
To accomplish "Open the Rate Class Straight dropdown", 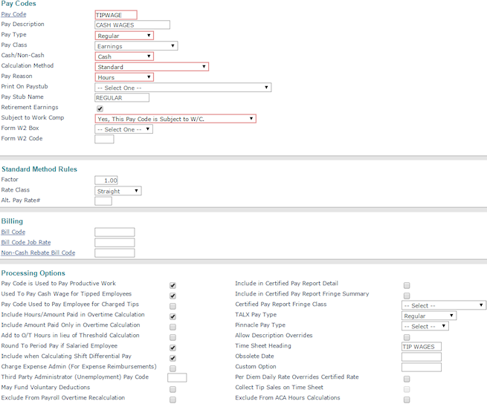I will click(x=117, y=191).
